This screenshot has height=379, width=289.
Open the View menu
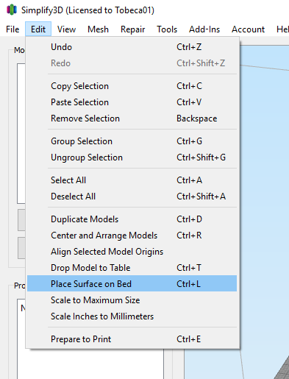pos(66,29)
